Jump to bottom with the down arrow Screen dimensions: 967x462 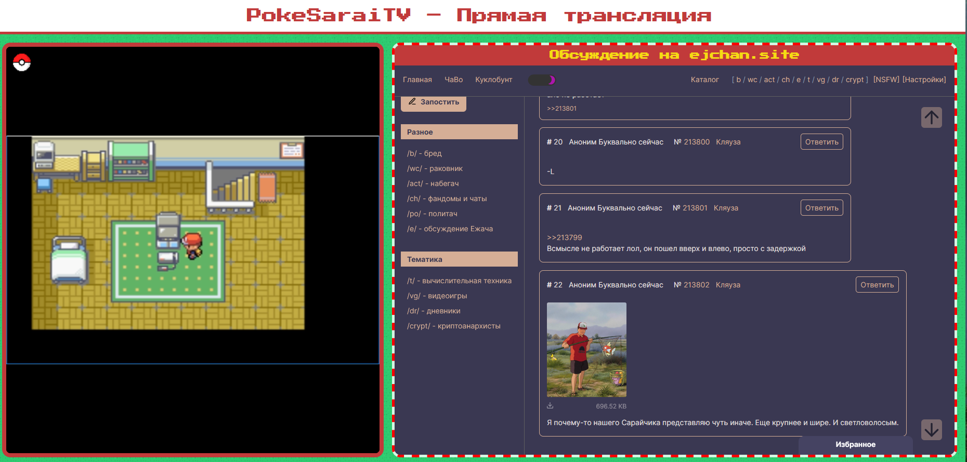pos(932,430)
